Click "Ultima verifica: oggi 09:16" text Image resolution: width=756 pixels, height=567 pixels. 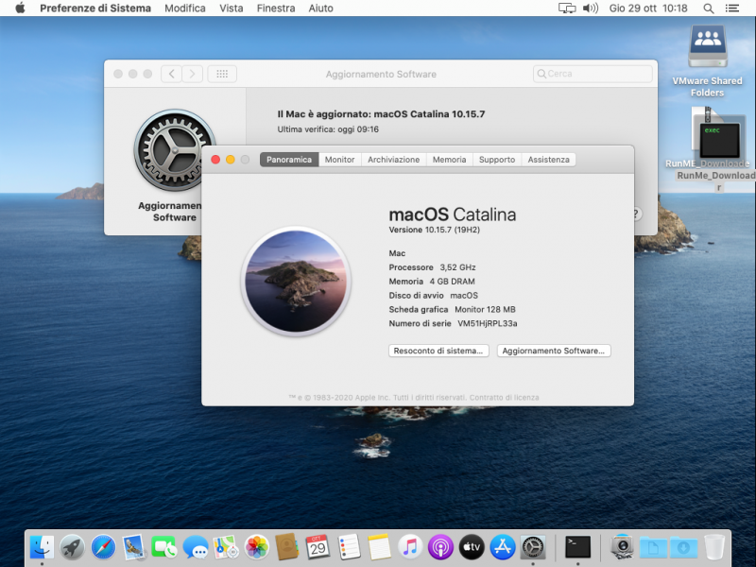coord(328,129)
